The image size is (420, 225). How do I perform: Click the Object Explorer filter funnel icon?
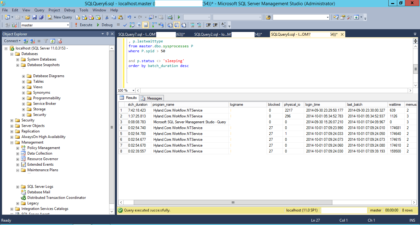pos(46,41)
